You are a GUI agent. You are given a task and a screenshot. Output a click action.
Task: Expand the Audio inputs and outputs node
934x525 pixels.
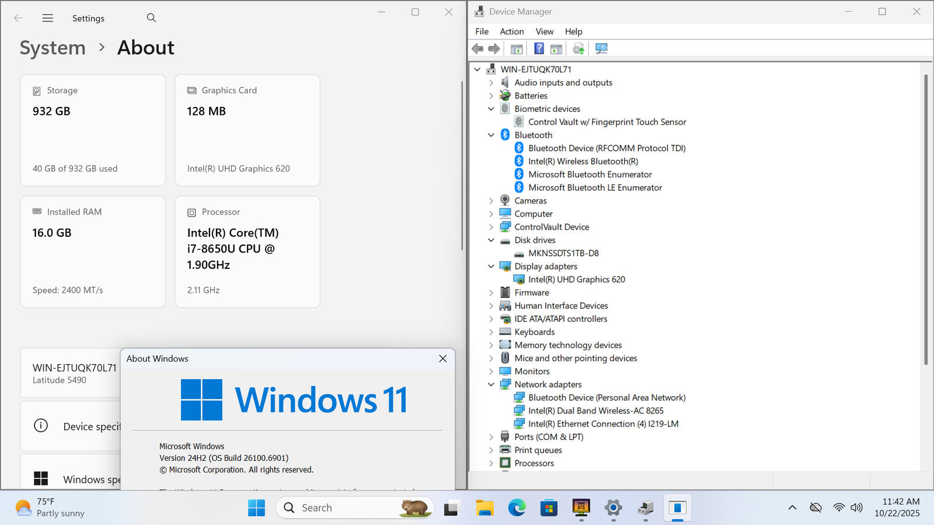[x=491, y=83]
